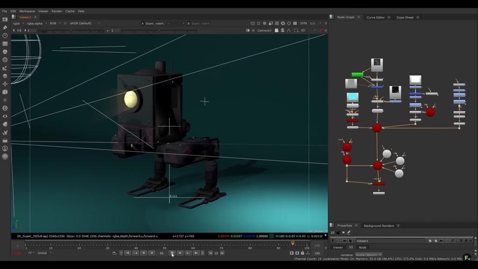478x269 pixels.
Task: Jump to the first frame button
Action: tap(127, 253)
